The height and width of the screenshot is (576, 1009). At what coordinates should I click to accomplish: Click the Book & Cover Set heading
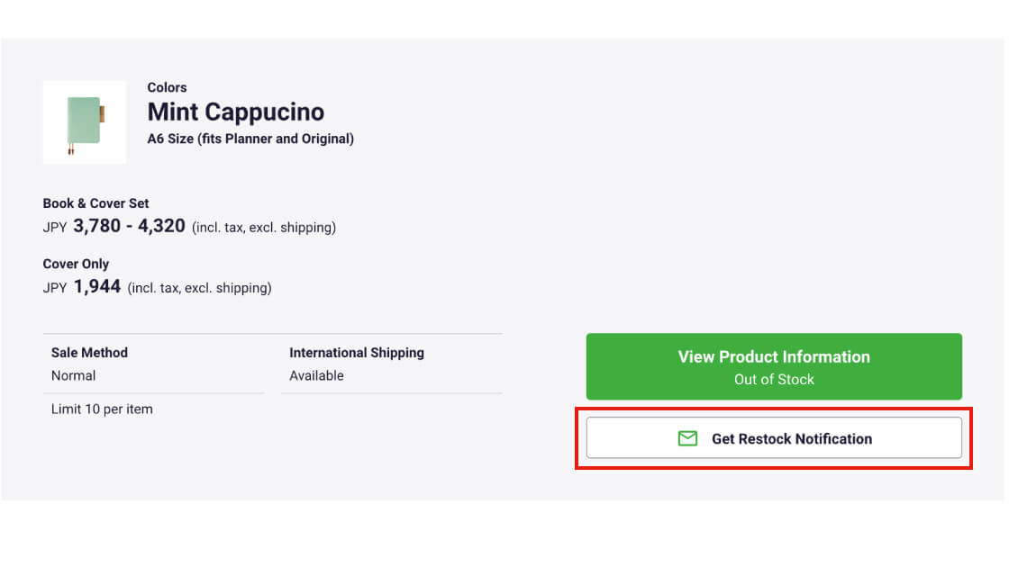pyautogui.click(x=95, y=203)
